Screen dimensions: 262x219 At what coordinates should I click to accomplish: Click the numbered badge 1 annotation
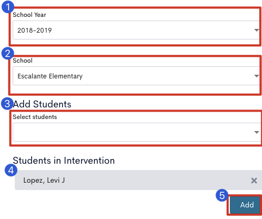click(8, 7)
